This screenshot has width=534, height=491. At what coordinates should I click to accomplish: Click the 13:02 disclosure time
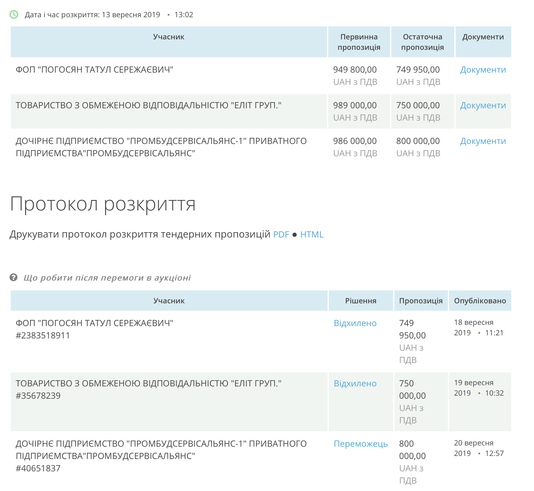pos(184,15)
